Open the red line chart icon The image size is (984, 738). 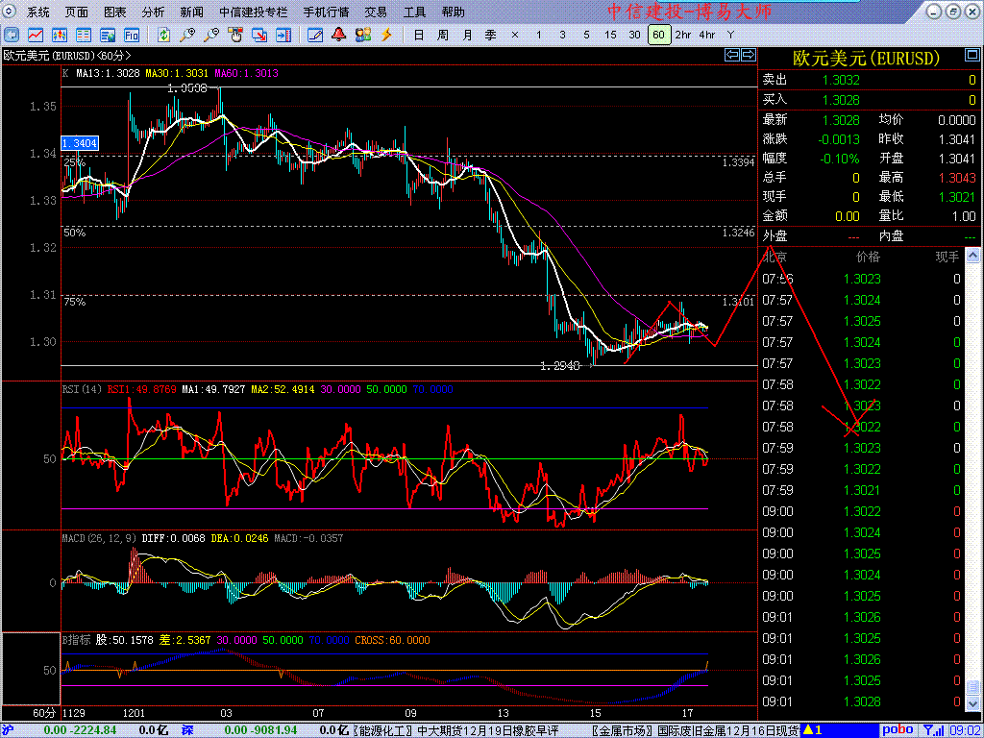[36, 35]
